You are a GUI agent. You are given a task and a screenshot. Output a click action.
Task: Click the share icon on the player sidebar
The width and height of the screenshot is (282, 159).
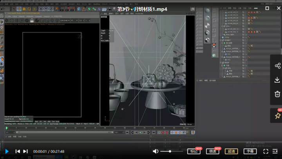coord(277,66)
